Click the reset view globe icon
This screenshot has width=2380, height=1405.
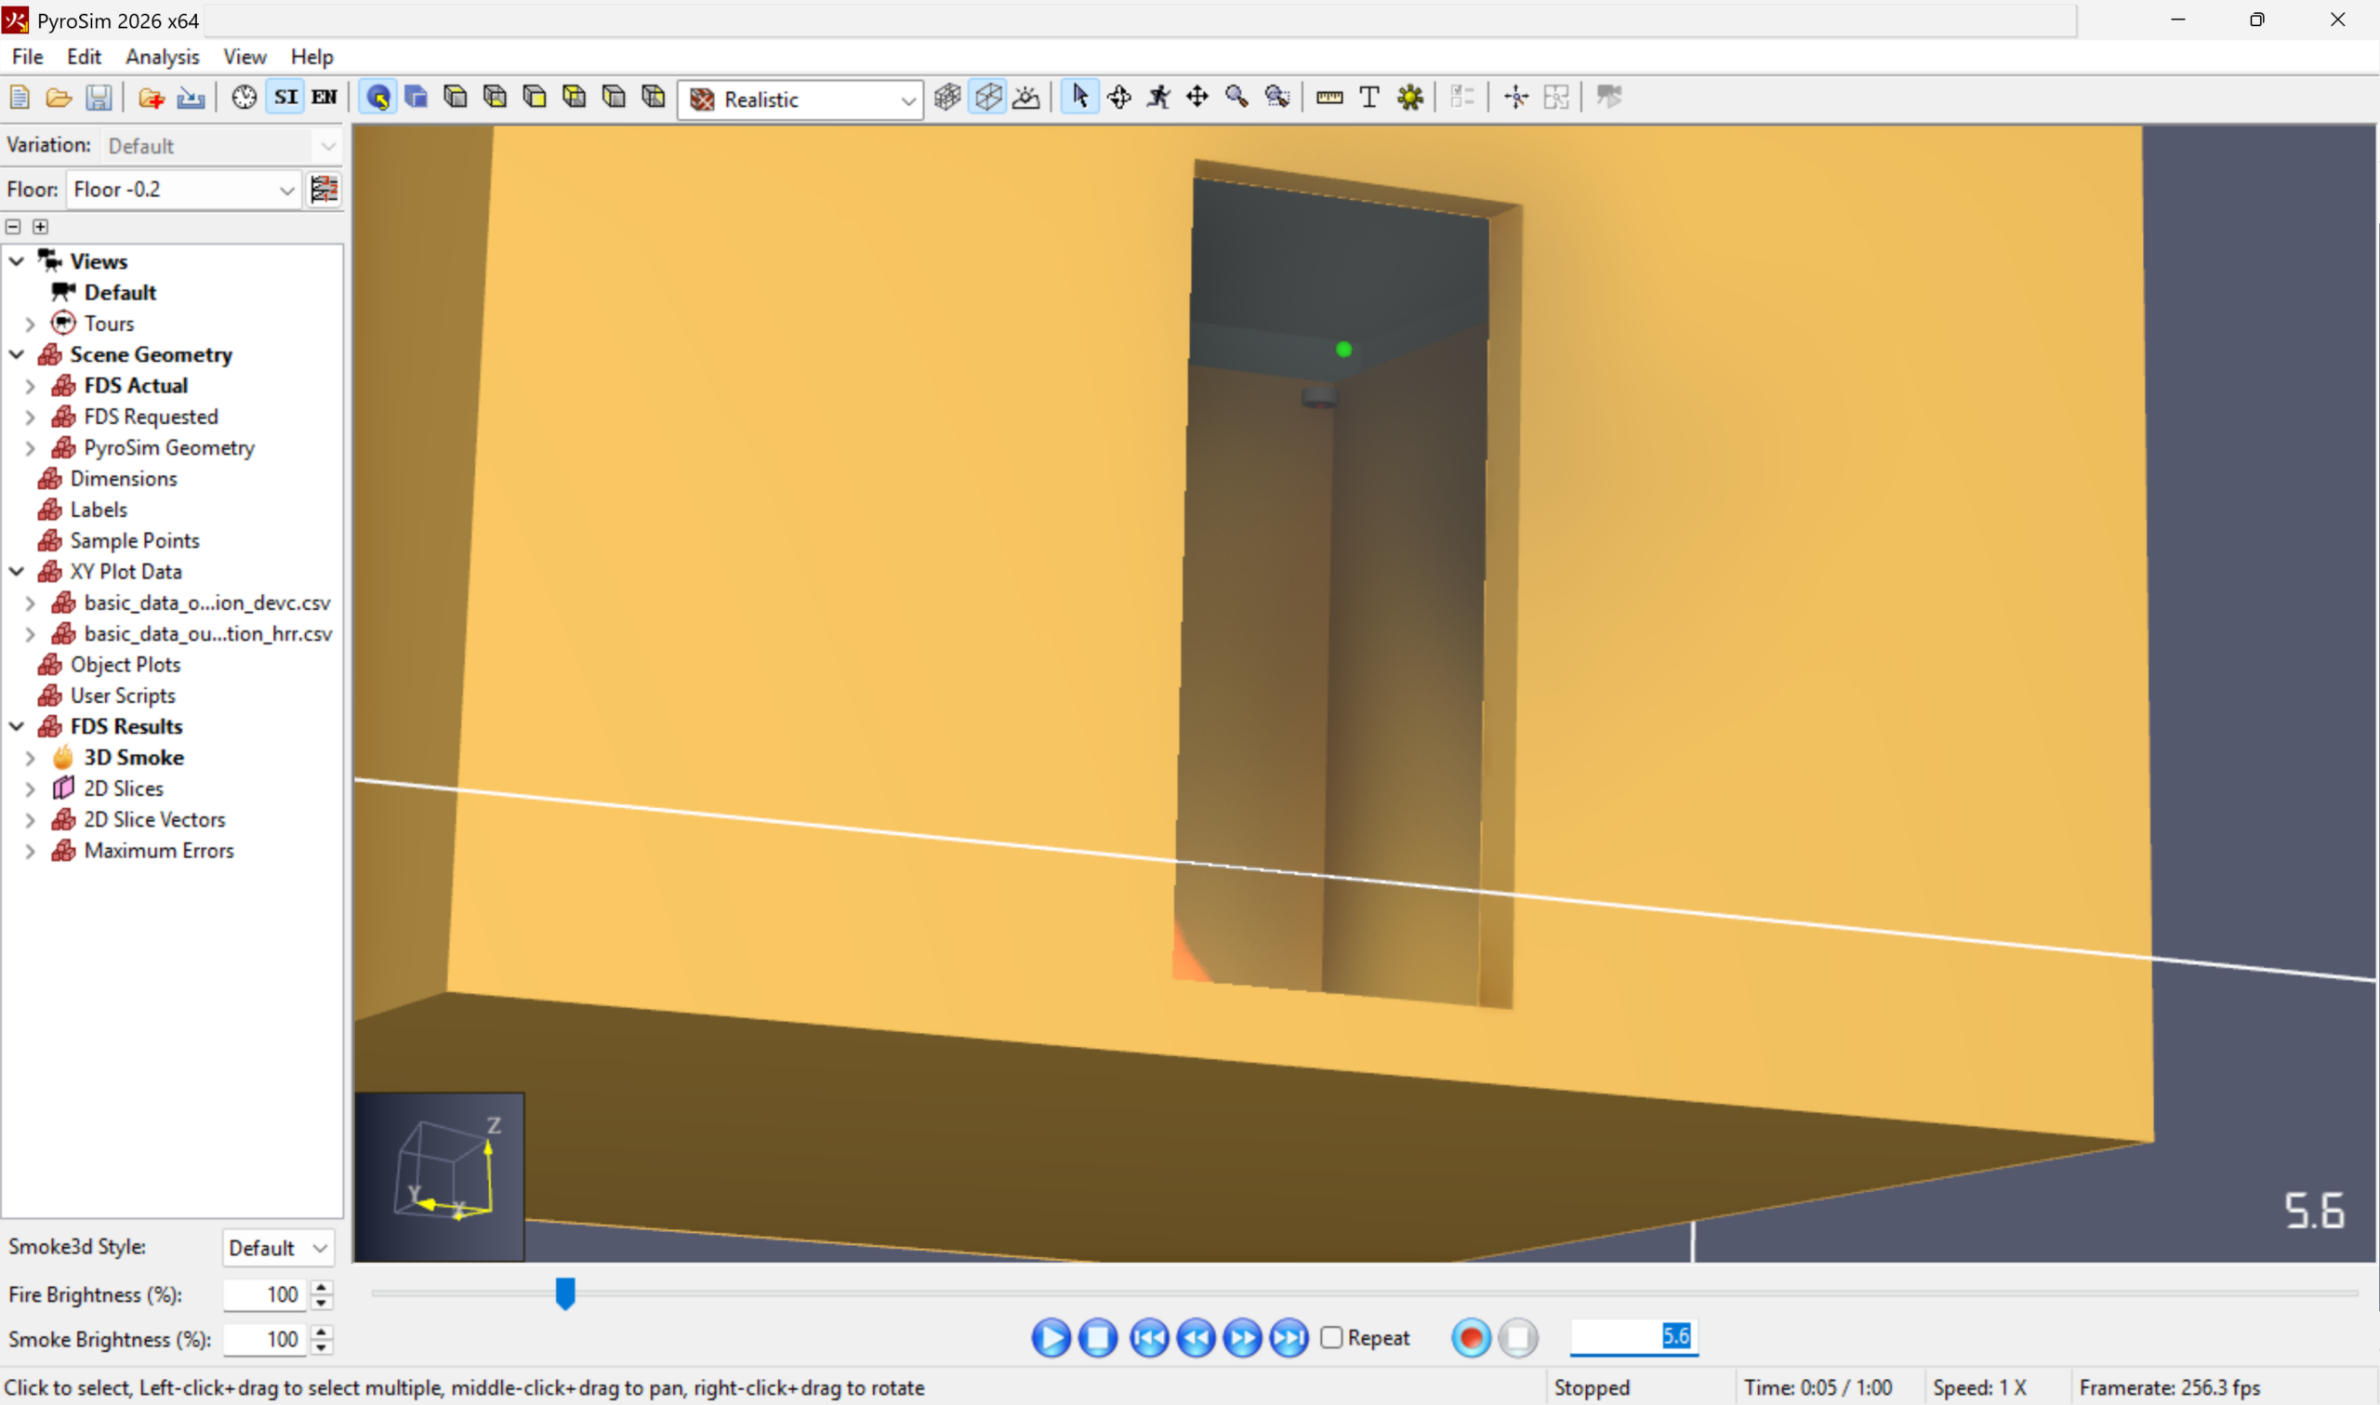[x=377, y=98]
